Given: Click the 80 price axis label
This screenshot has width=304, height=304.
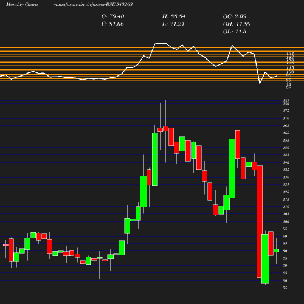Looking at the screenshot, I should [x=285, y=251].
